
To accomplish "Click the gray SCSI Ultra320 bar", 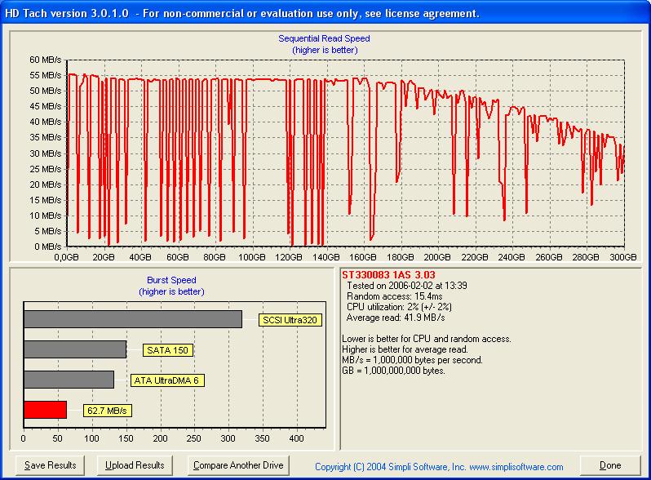I will (x=133, y=319).
